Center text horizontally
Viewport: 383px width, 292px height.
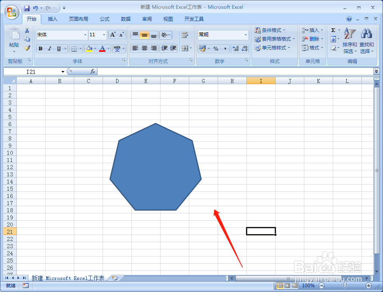click(144, 48)
